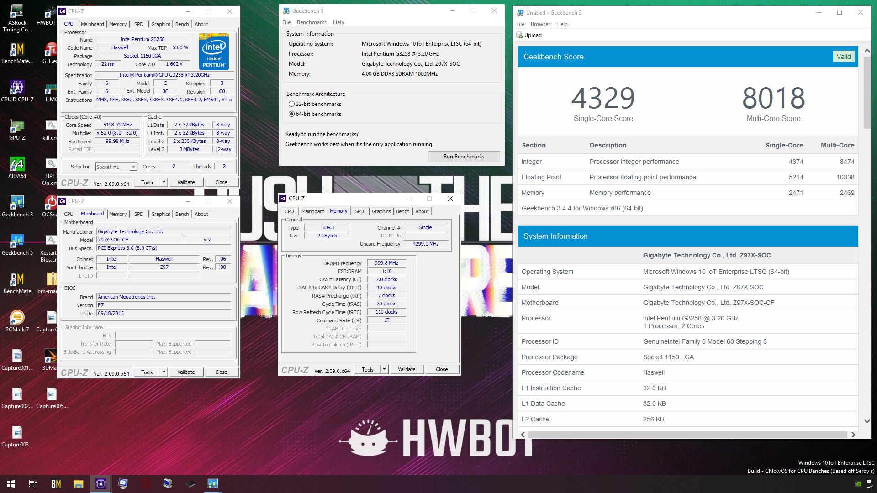877x493 pixels.
Task: Click the BenchMate taskbar icon
Action: click(56, 484)
